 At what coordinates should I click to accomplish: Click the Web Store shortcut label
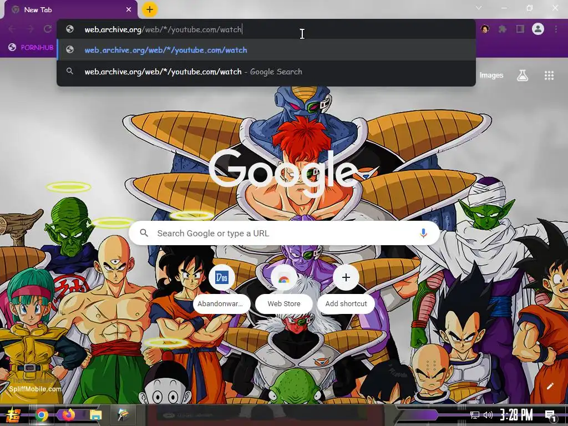click(284, 303)
